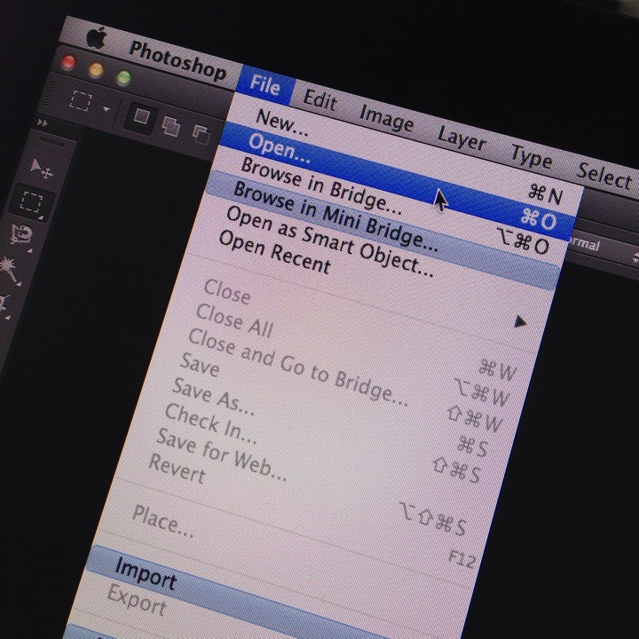Open the Apple menu

click(96, 38)
